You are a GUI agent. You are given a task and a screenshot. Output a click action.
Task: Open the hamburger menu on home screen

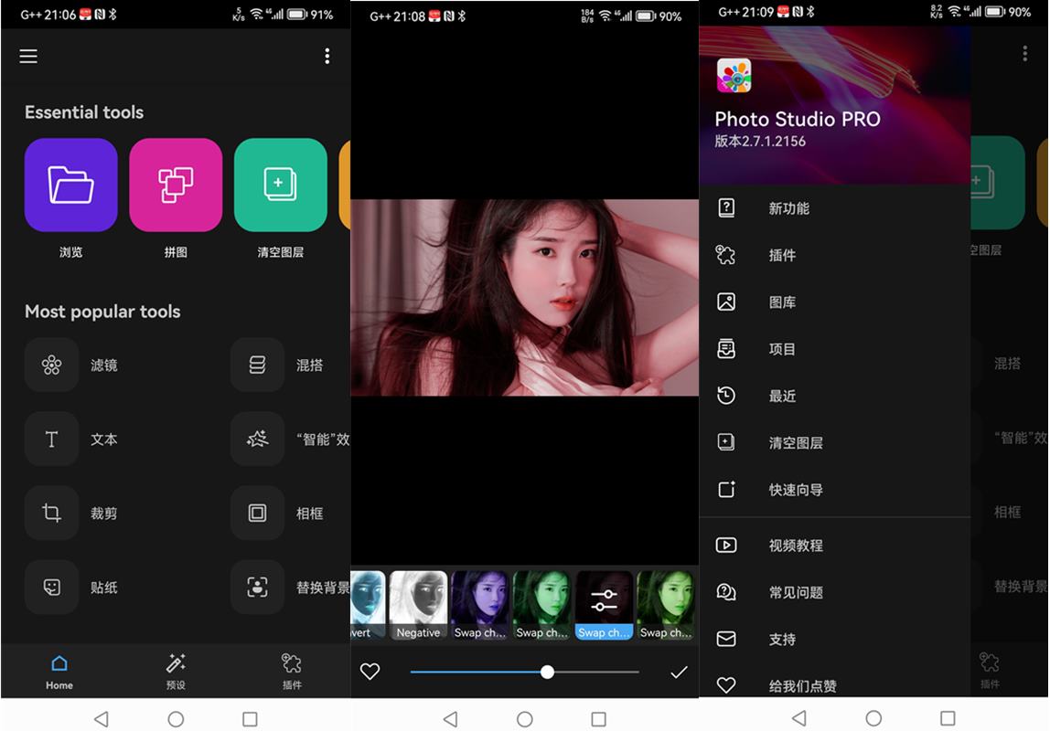(28, 57)
